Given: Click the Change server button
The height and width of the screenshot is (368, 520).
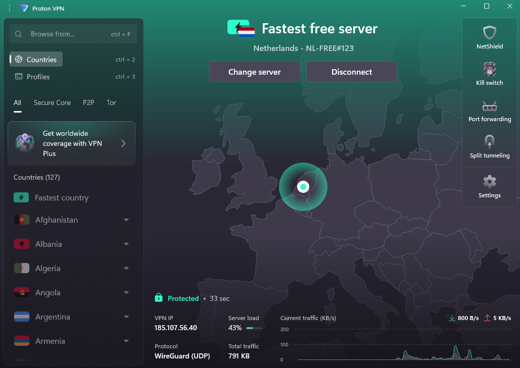Looking at the screenshot, I should pyautogui.click(x=254, y=72).
